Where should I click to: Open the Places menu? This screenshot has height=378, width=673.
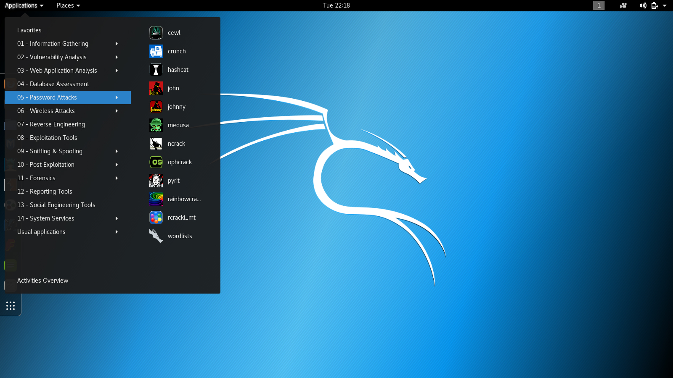pyautogui.click(x=68, y=5)
